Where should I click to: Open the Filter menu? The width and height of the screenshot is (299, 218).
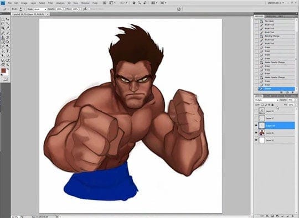[x=50, y=3]
